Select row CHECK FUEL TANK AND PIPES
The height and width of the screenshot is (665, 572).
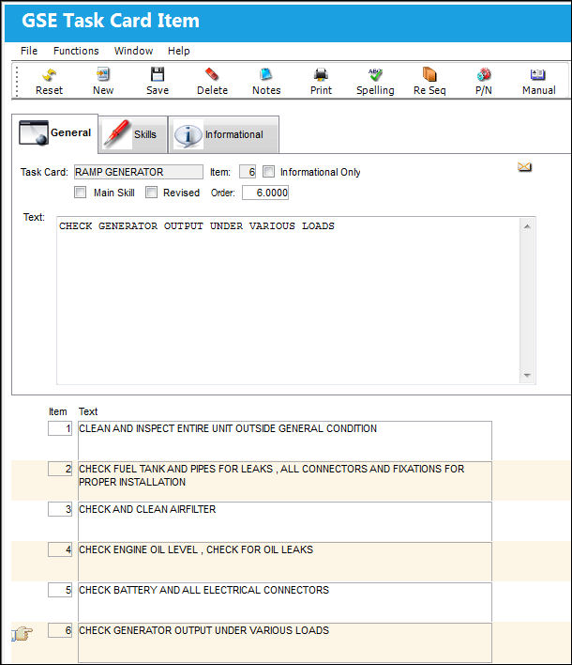(285, 481)
